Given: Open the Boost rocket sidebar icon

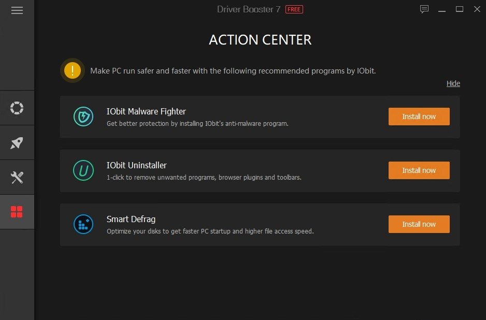Looking at the screenshot, I should 17,143.
